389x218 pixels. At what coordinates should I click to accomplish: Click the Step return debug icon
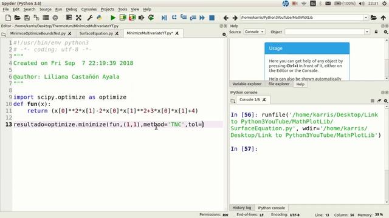coord(193,18)
